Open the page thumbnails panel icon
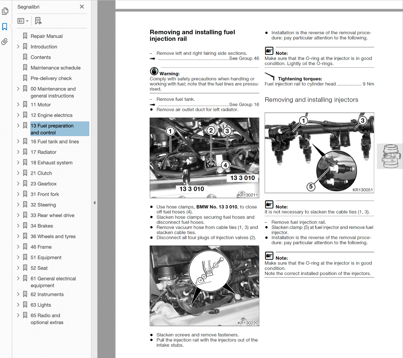This screenshot has height=358, width=403. point(5,11)
